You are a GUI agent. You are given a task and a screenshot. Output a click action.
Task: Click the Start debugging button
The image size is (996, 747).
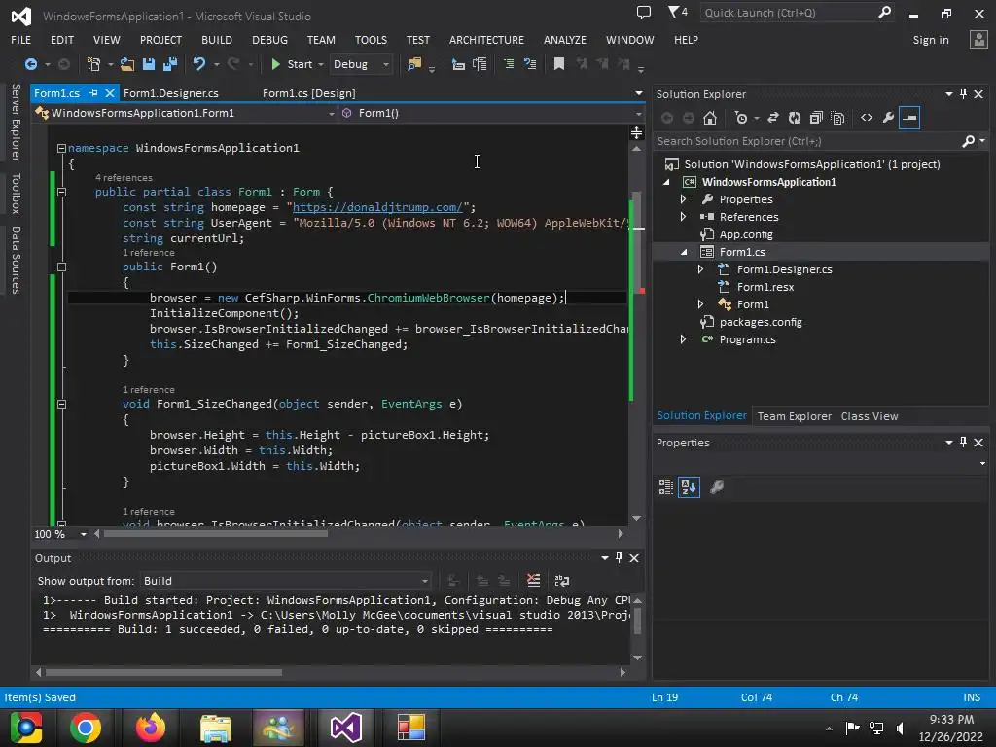click(292, 64)
